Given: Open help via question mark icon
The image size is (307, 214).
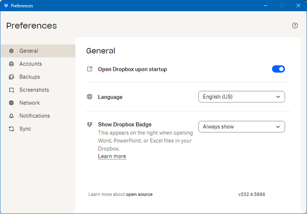Looking at the screenshot, I should click(x=295, y=26).
